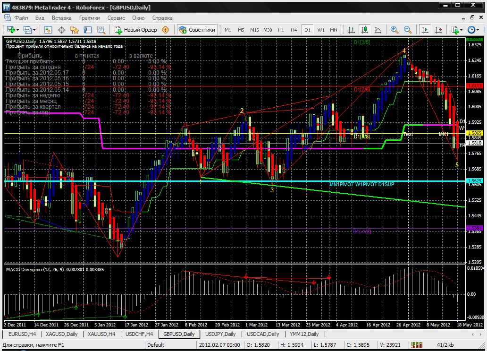Screen dimensions: 487x351
Task: Click the connection status bars icon
Action: (417, 345)
